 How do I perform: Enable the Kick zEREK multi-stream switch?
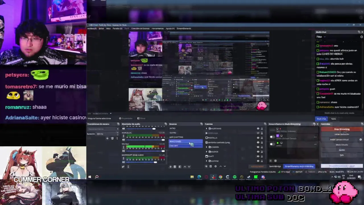[272, 144]
